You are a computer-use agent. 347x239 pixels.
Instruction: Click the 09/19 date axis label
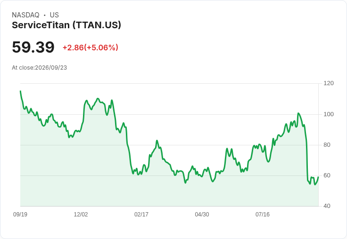20,214
